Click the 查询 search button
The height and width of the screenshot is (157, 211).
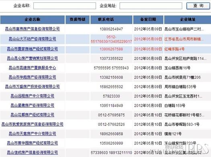pos(198,6)
